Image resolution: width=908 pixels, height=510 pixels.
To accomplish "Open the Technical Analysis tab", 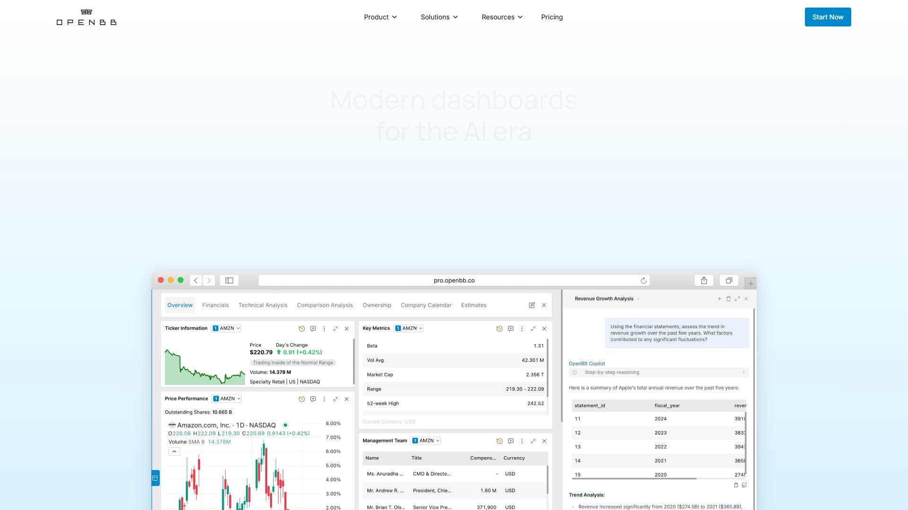I will click(x=263, y=305).
